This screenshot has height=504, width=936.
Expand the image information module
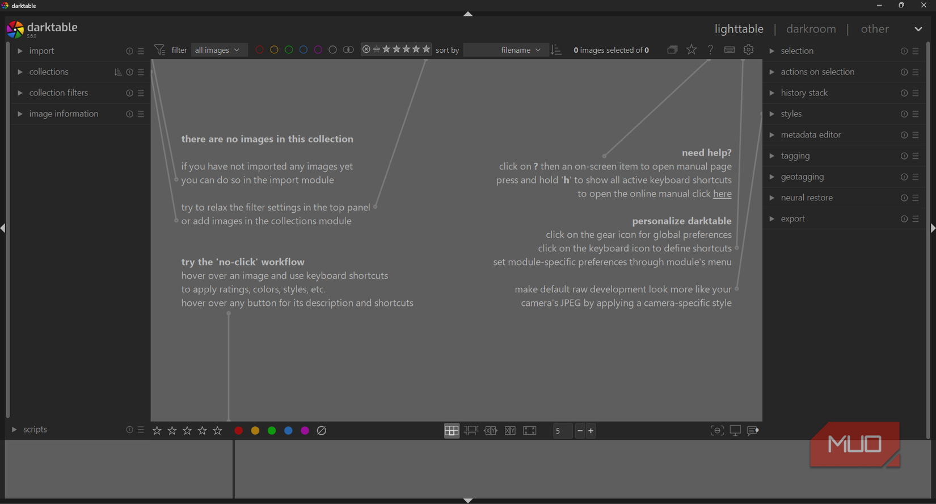[20, 114]
